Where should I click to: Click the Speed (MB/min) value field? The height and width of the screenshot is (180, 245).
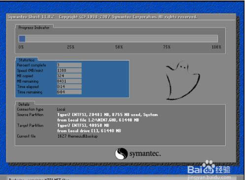pos(69,70)
